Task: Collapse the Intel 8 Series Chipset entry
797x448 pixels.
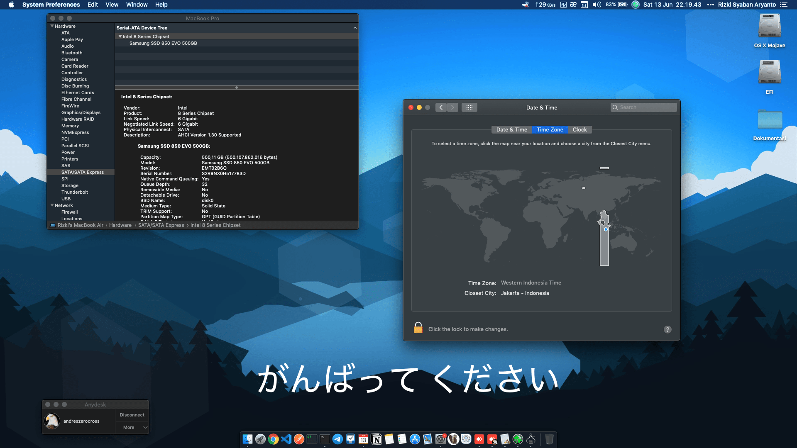Action: coord(120,37)
